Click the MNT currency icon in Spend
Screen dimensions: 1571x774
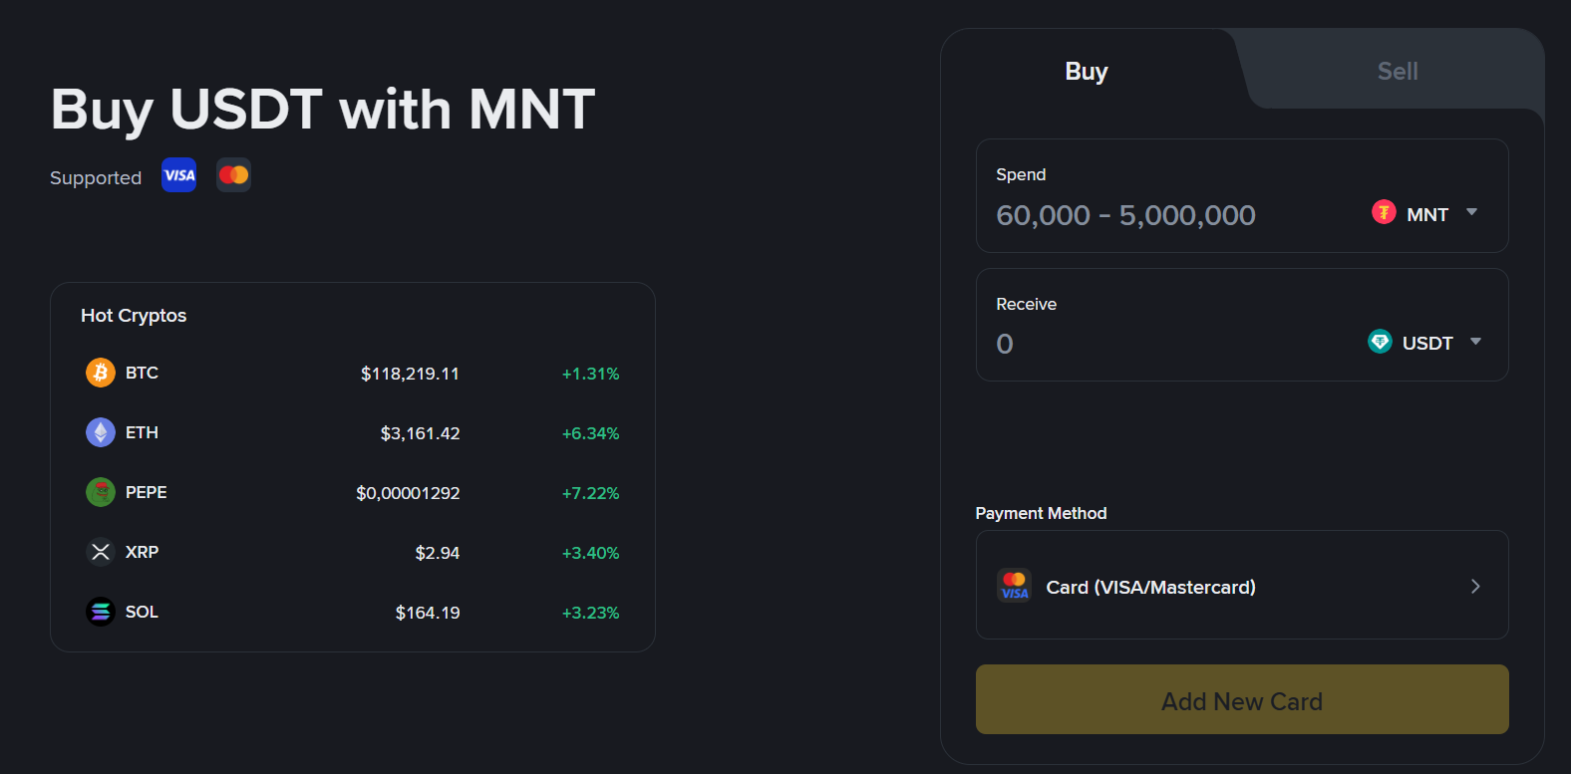click(x=1384, y=212)
